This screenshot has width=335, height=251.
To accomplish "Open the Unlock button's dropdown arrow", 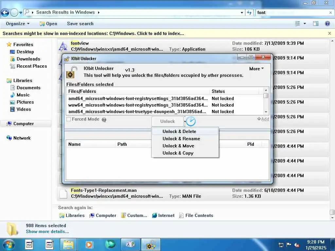I will coord(185,122).
